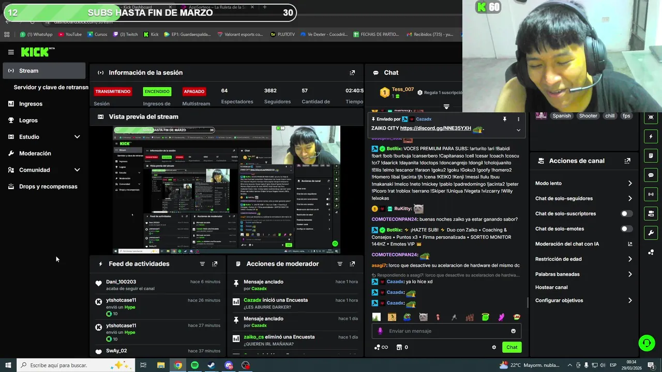This screenshot has height=372, width=662.
Task: Click the Kick logo in the dashboard header
Action: coord(37,52)
